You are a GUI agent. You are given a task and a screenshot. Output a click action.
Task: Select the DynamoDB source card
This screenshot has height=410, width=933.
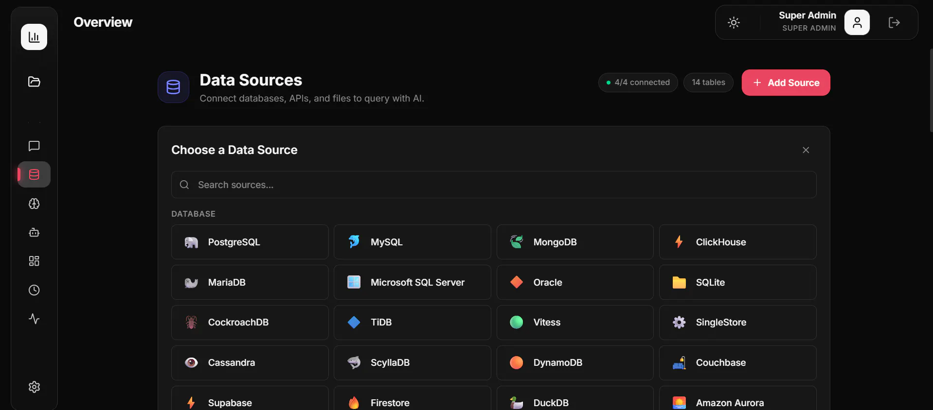pos(575,363)
